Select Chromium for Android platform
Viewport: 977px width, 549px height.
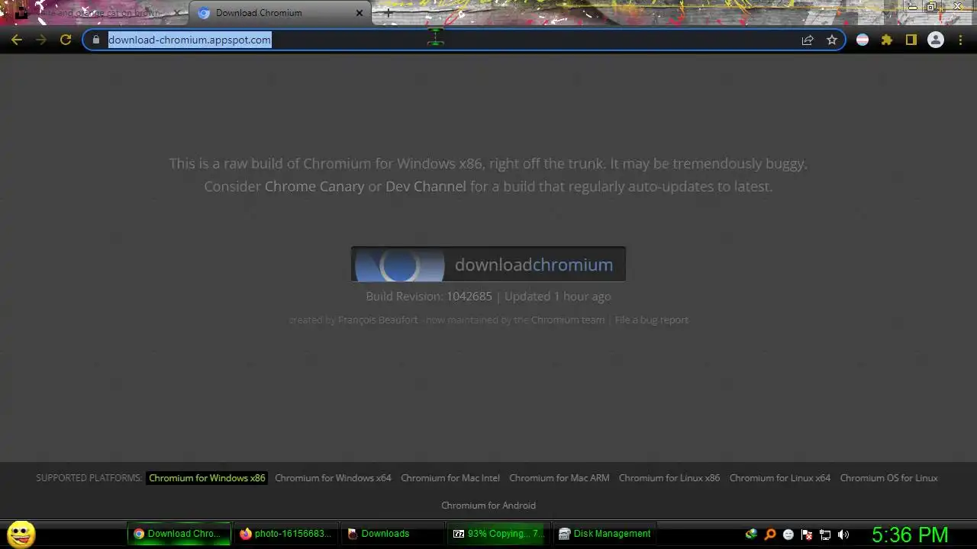pos(488,506)
